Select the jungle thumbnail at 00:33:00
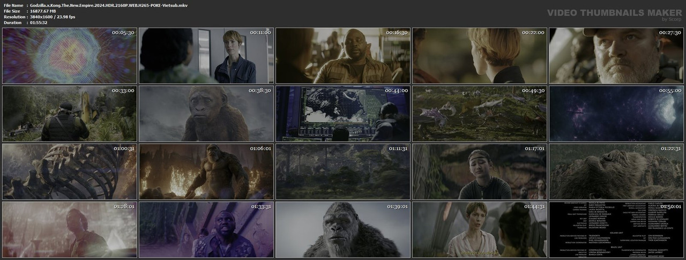The width and height of the screenshot is (686, 260). [x=69, y=113]
